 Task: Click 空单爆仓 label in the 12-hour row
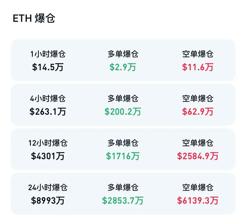pos(198,143)
